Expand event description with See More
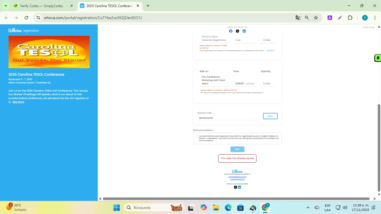This screenshot has height=214, width=381. pos(18,102)
